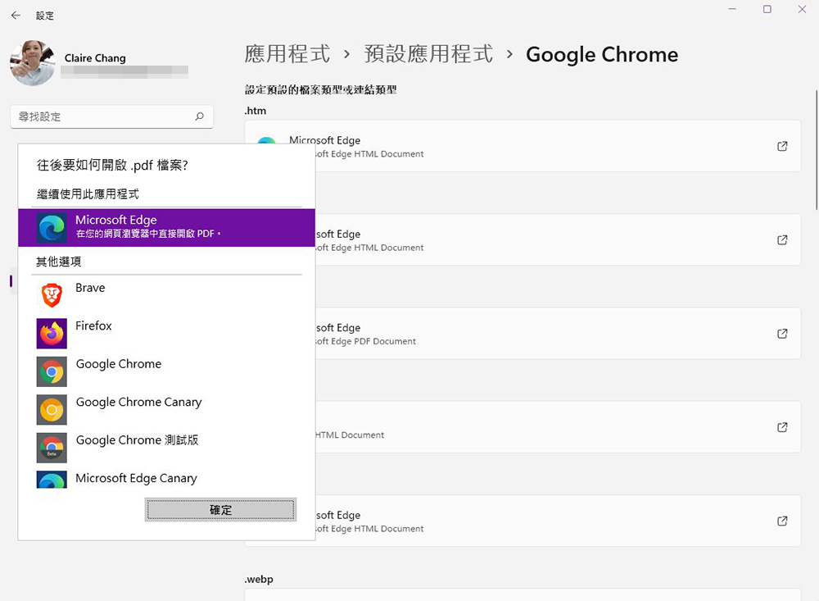Choose Google Chrome 測試版 option
The image size is (819, 601).
166,448
